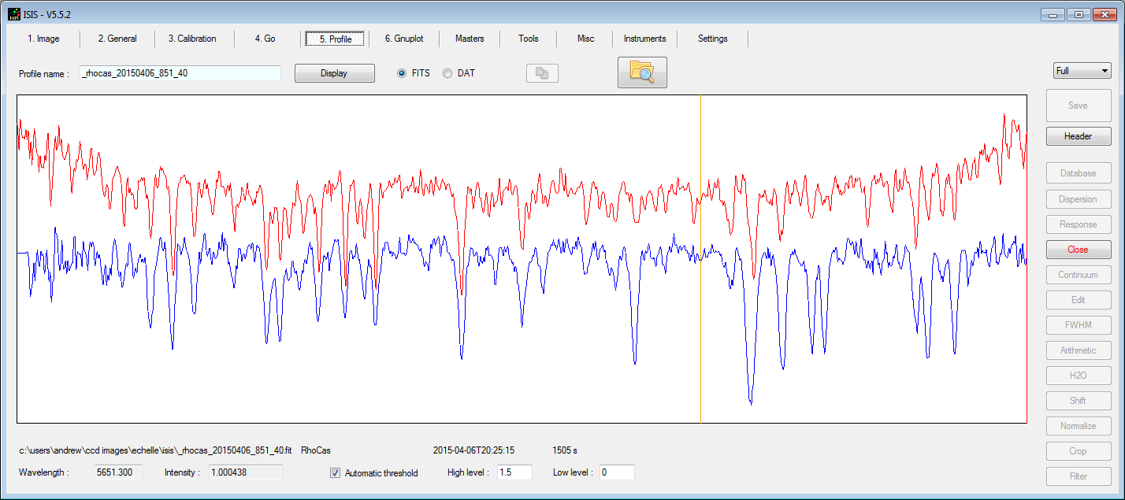
Task: Switch to the 1. Image tab
Action: [x=43, y=39]
